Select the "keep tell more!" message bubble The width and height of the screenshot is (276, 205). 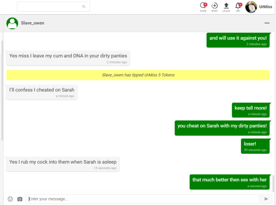pyautogui.click(x=251, y=110)
